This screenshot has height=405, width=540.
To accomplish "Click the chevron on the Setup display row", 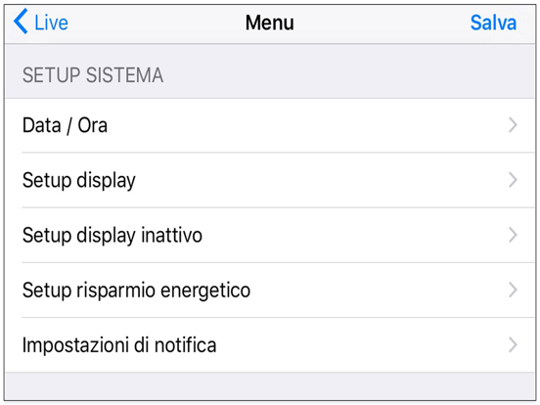I will [513, 180].
